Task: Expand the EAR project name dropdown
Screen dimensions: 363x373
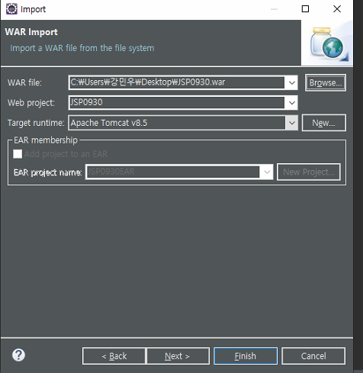Action: click(x=267, y=172)
